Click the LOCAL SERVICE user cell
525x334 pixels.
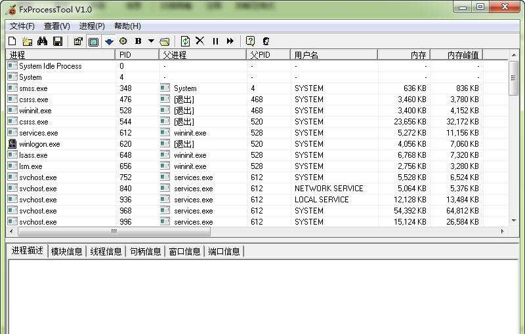pyautogui.click(x=322, y=200)
